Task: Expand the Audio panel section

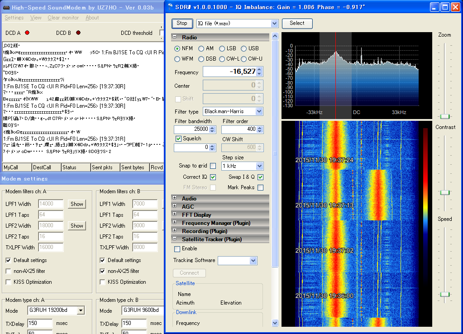Action: click(x=175, y=198)
